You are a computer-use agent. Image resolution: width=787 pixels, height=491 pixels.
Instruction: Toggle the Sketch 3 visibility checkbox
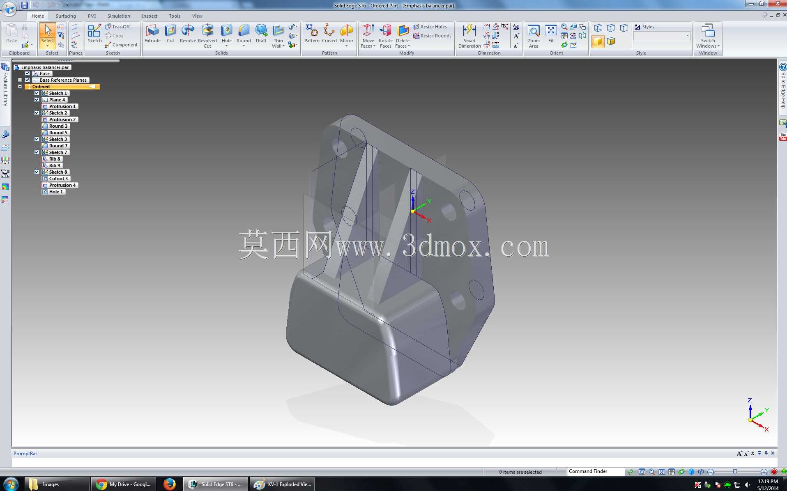click(x=37, y=139)
